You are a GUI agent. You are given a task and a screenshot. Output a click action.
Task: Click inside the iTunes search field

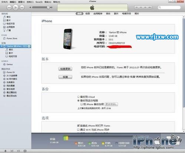(x=169, y=7)
